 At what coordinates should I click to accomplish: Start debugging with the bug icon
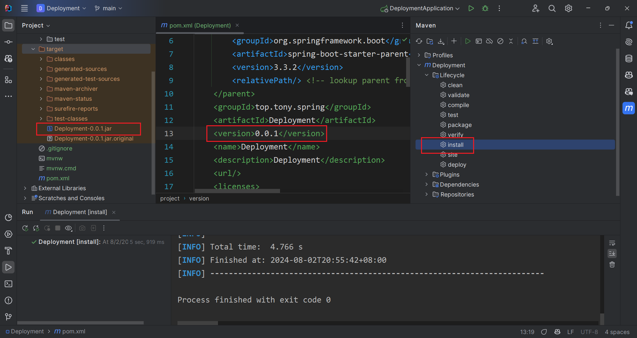click(485, 8)
